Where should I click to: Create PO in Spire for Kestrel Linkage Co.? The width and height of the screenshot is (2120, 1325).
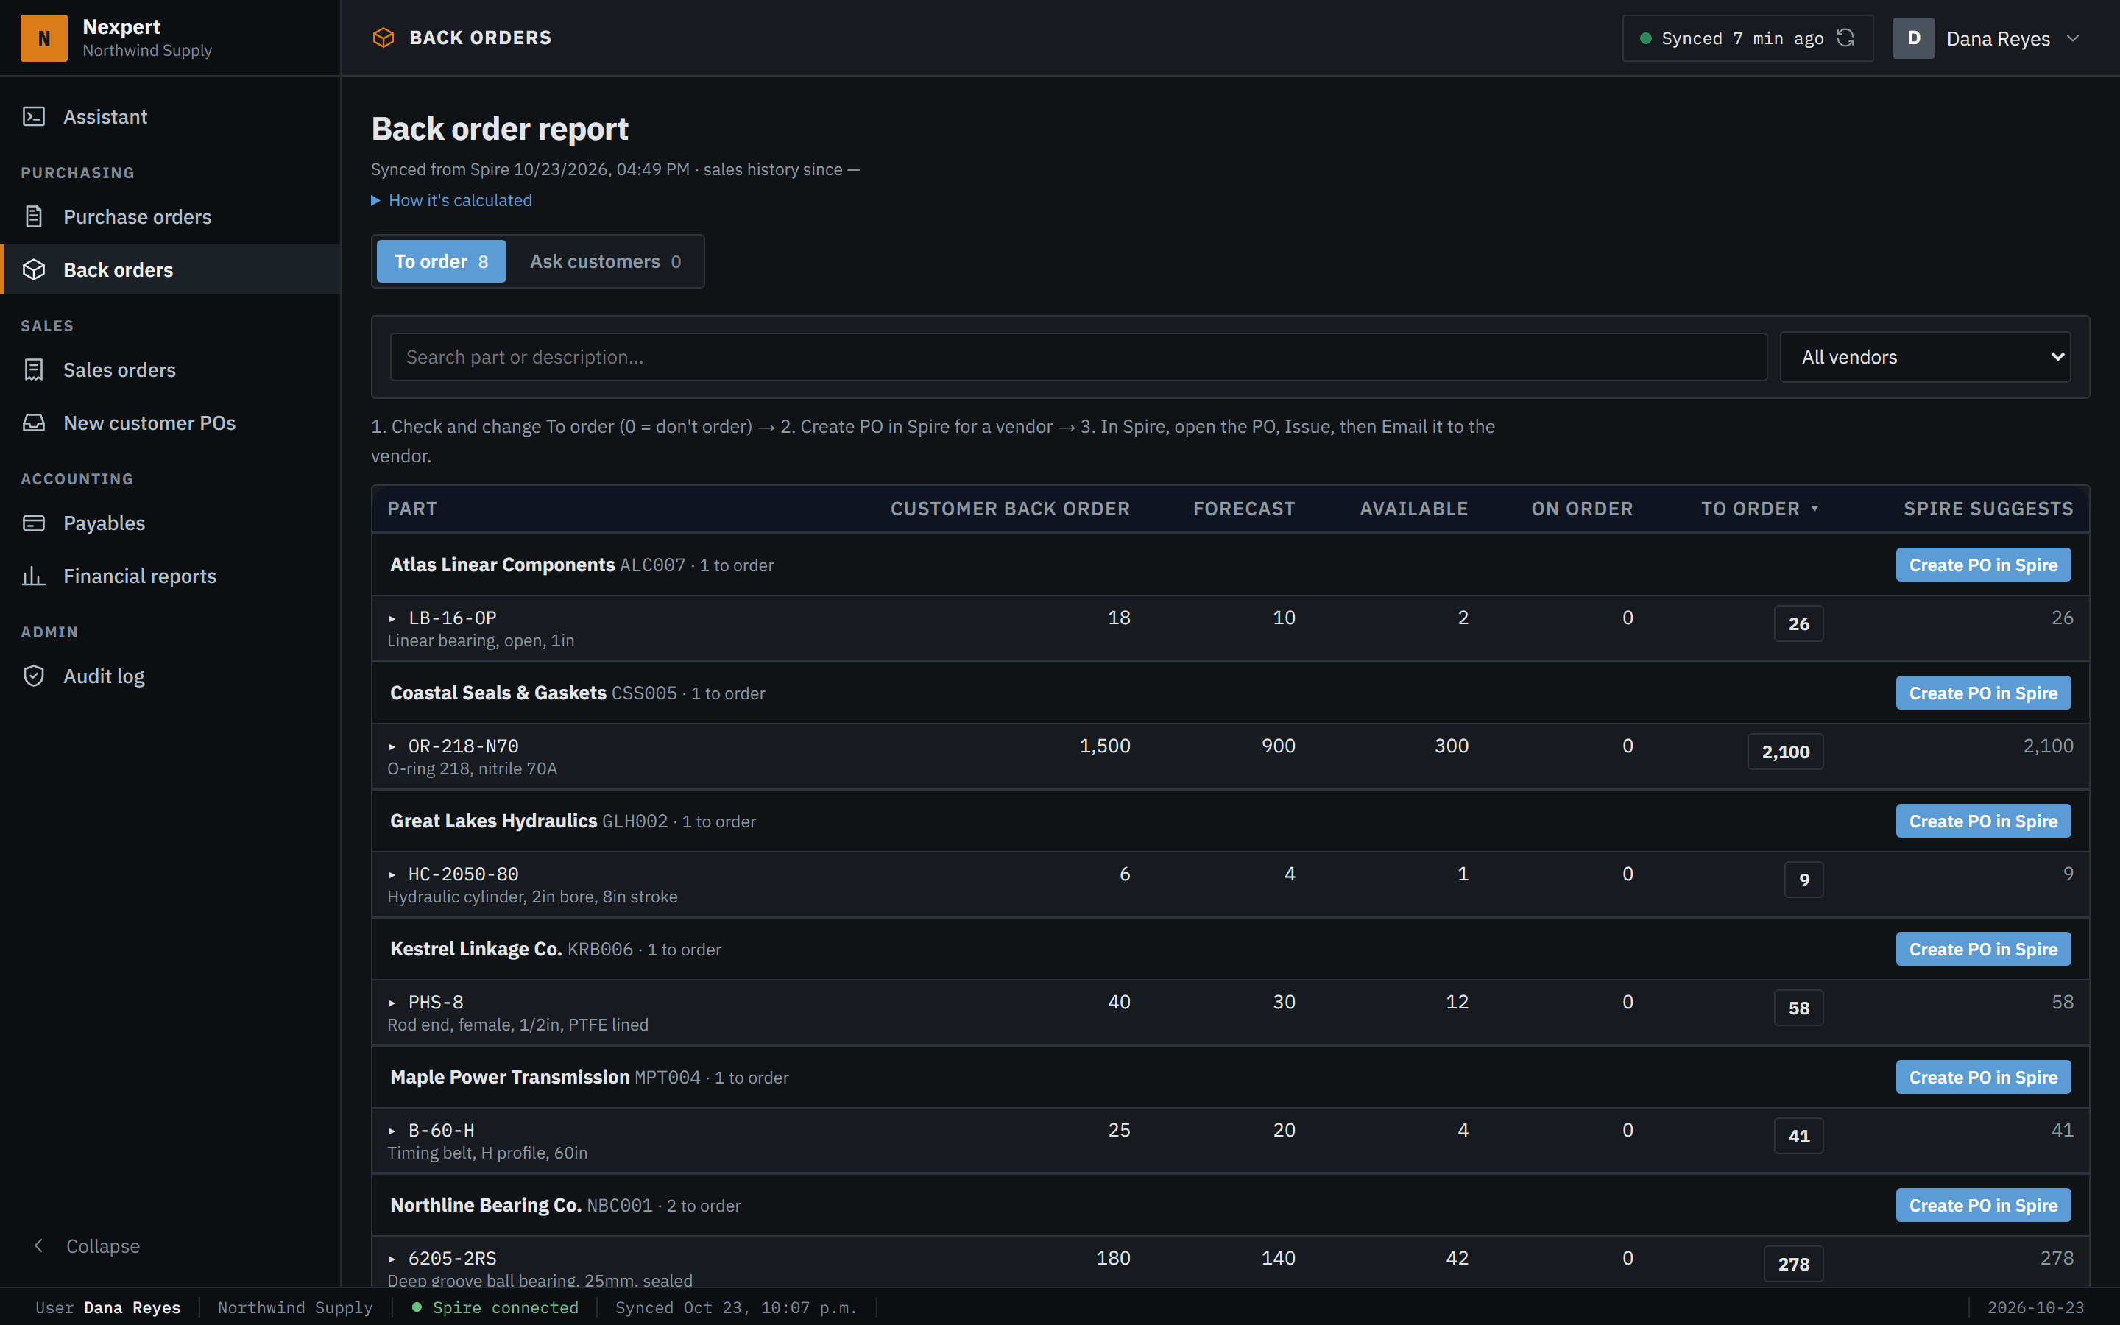[1983, 949]
